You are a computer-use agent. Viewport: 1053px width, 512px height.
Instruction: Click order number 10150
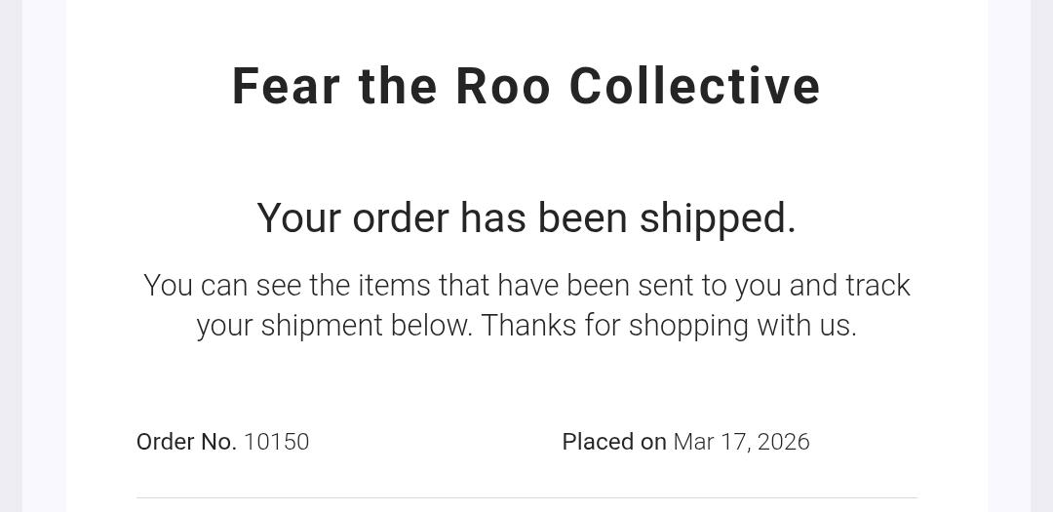pyautogui.click(x=276, y=442)
